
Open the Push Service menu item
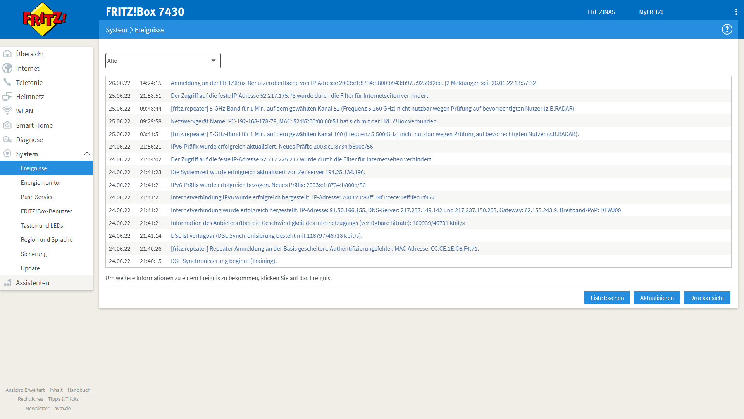click(37, 197)
